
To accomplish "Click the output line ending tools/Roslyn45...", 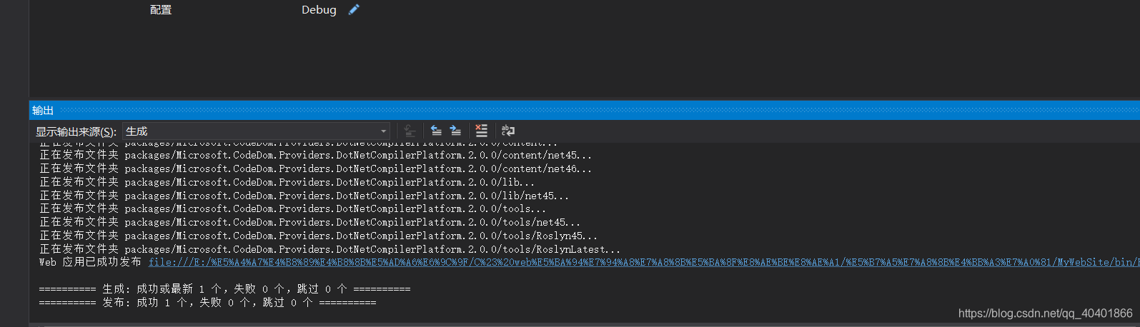I will pos(318,236).
